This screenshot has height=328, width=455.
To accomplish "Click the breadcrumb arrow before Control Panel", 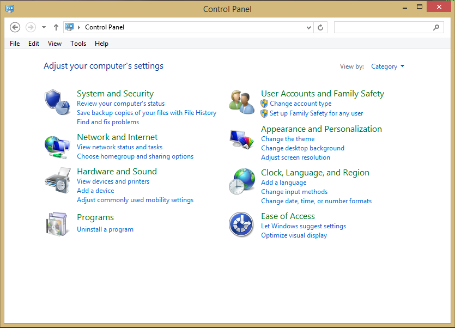I will click(78, 27).
